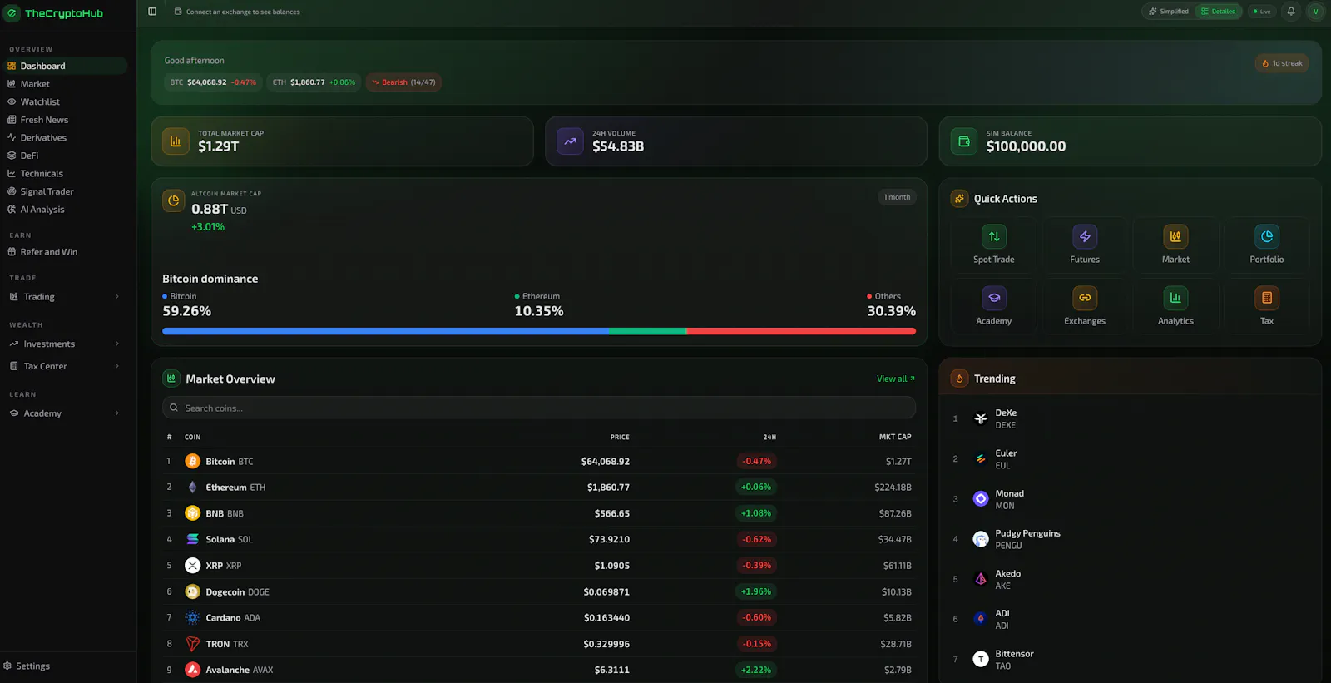Click the Altcoin Market Cap pie icon
1331x683 pixels.
coord(173,200)
